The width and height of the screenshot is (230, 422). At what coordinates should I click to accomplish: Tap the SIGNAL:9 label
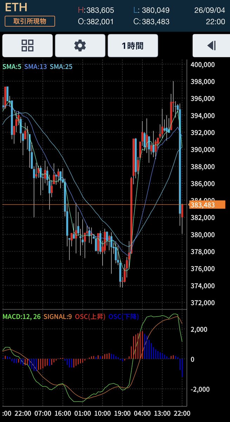click(58, 317)
